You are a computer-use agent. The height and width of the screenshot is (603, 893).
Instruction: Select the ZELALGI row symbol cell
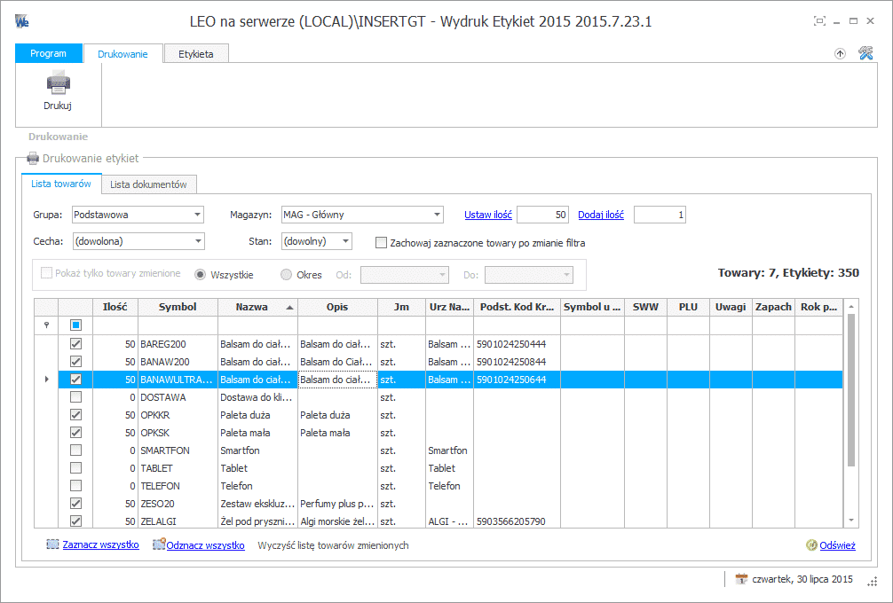[x=178, y=521]
